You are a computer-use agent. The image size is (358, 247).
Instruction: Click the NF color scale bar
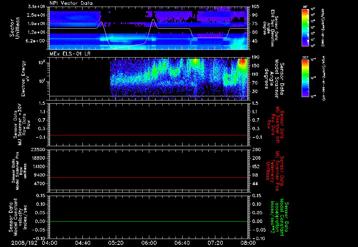point(305,27)
